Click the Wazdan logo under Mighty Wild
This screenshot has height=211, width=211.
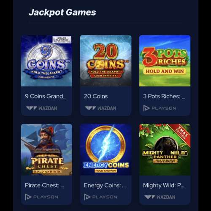coord(160,197)
